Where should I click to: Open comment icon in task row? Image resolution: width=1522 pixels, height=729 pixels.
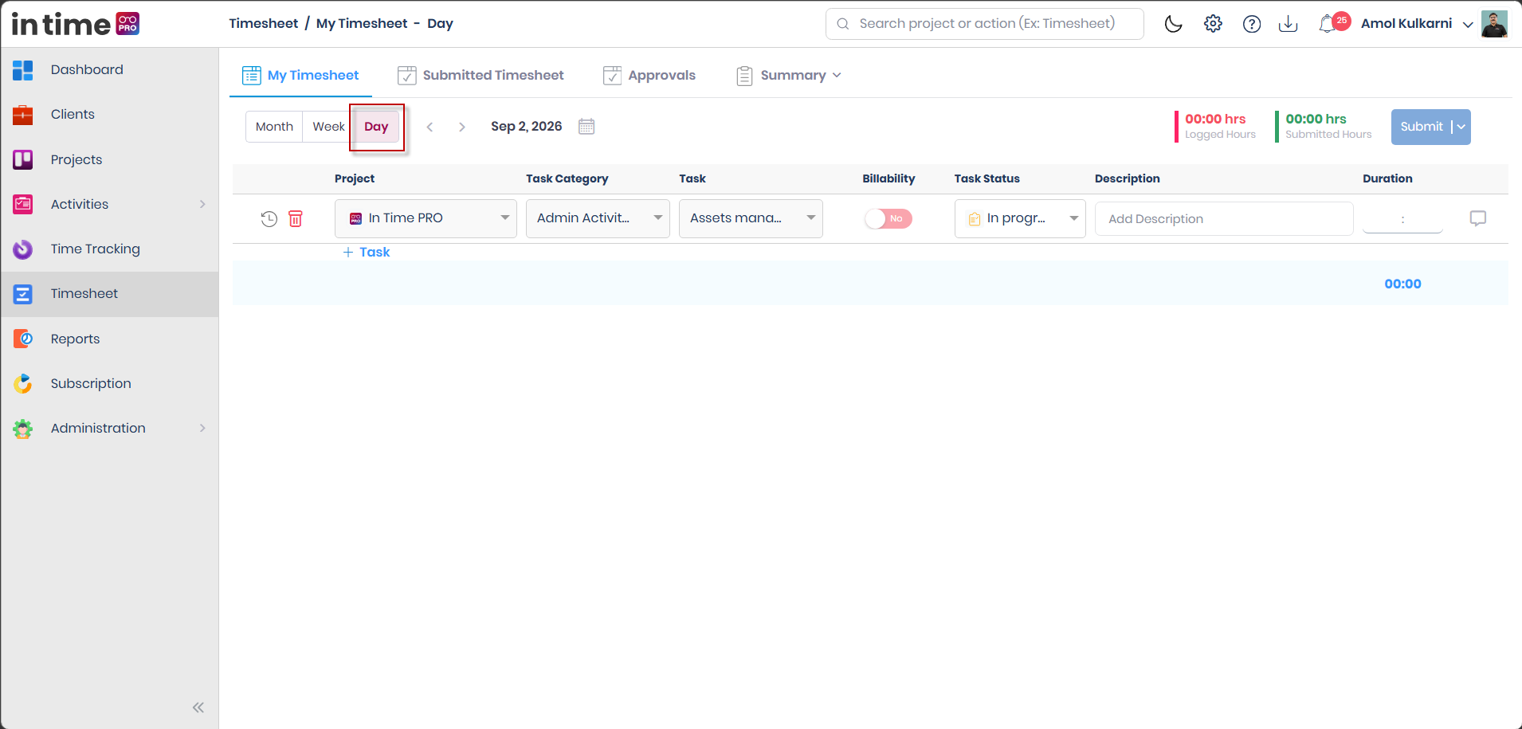(1478, 218)
